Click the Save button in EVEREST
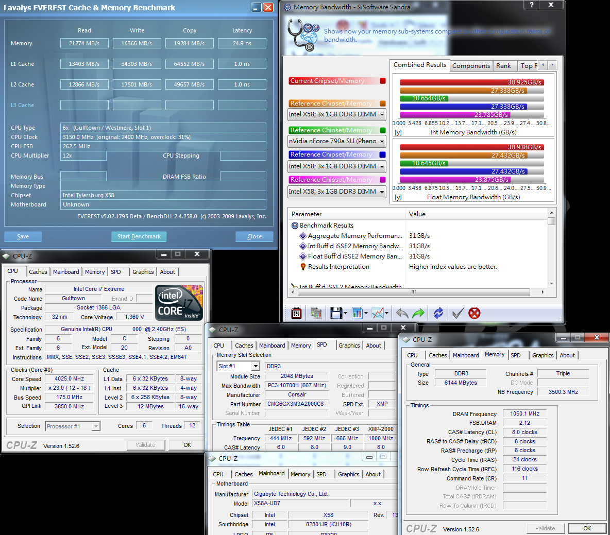The height and width of the screenshot is (535, 610). pyautogui.click(x=23, y=236)
